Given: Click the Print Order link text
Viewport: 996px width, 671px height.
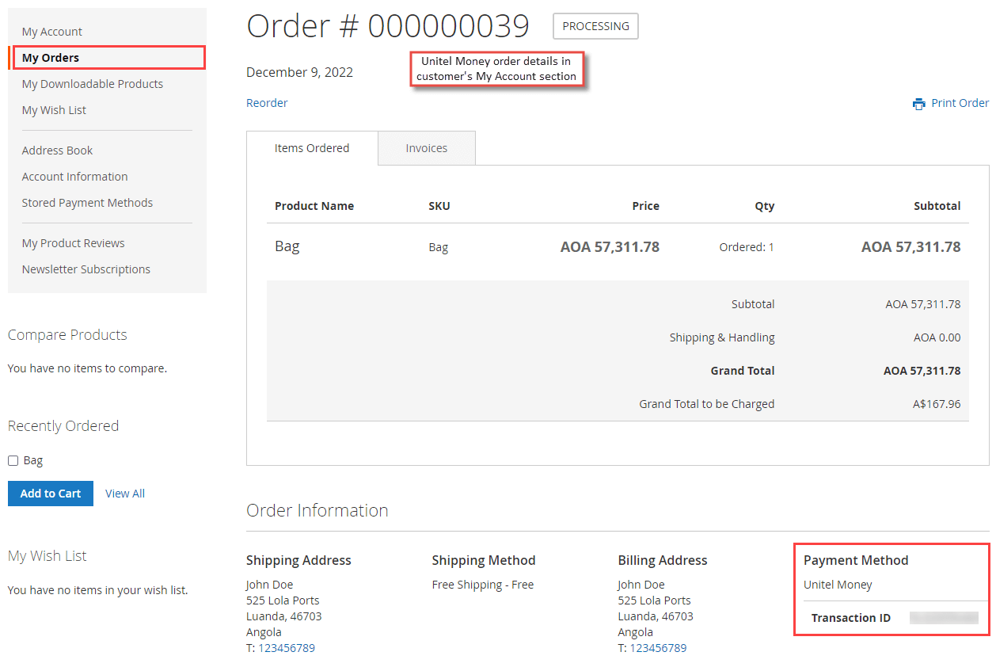Looking at the screenshot, I should click(x=960, y=103).
